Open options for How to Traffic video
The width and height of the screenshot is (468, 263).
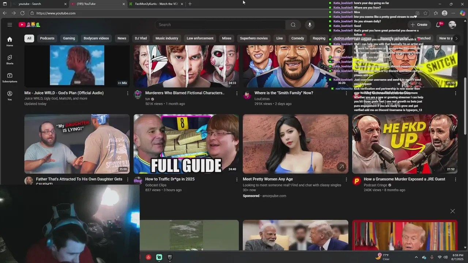[x=237, y=179]
